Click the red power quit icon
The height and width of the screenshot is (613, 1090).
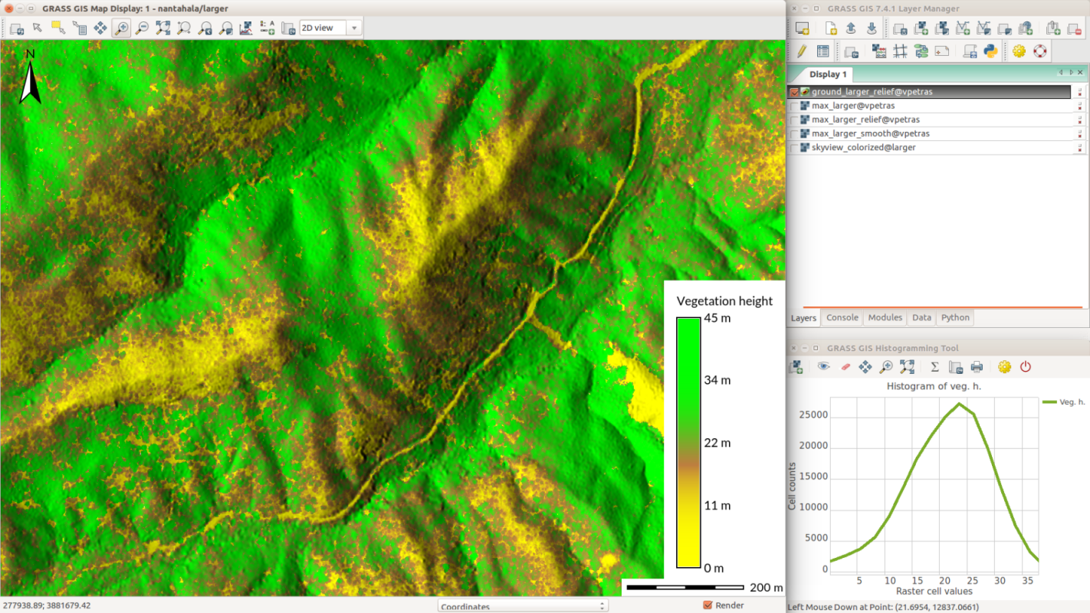click(x=1026, y=367)
